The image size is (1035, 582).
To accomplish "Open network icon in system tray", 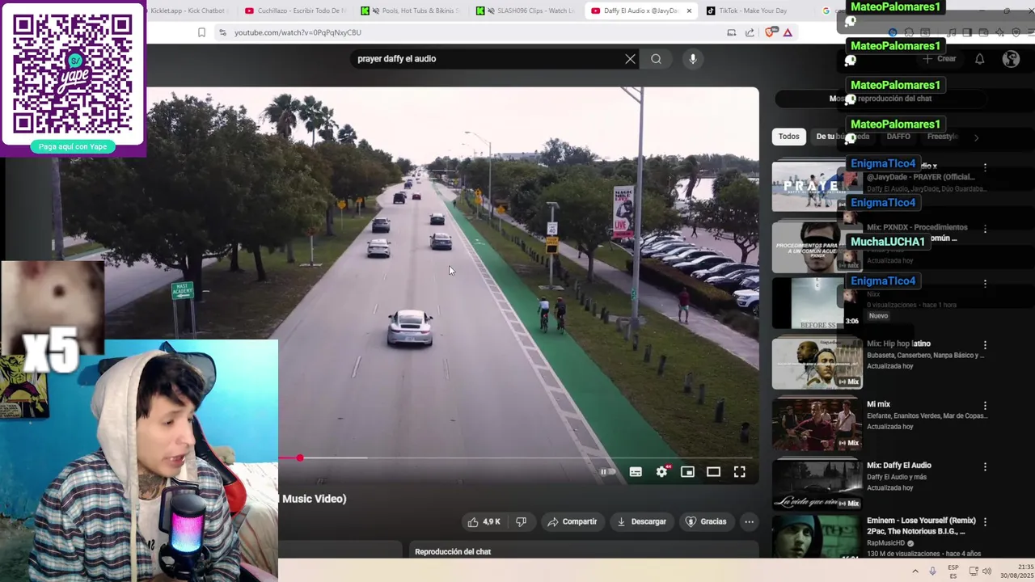I will coord(973,571).
